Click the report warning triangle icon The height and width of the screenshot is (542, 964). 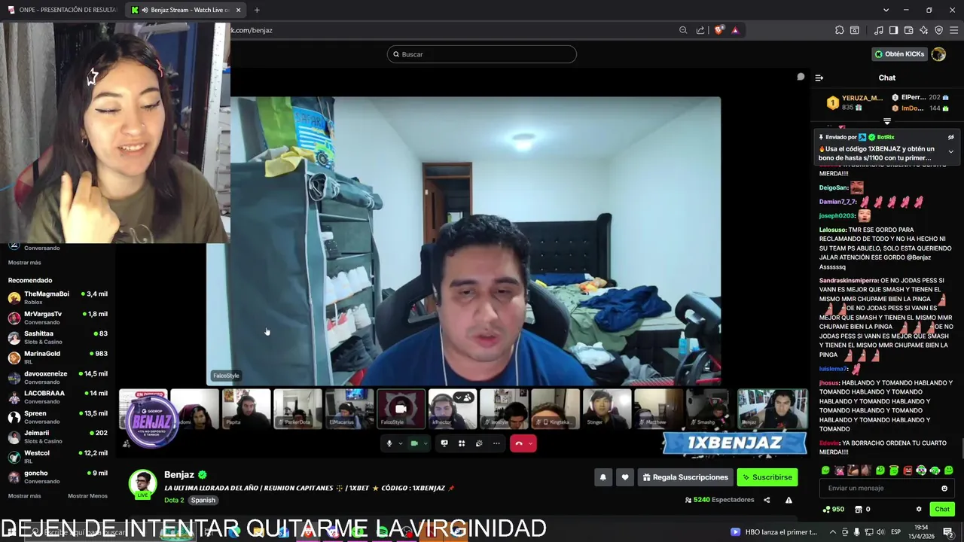(x=789, y=500)
